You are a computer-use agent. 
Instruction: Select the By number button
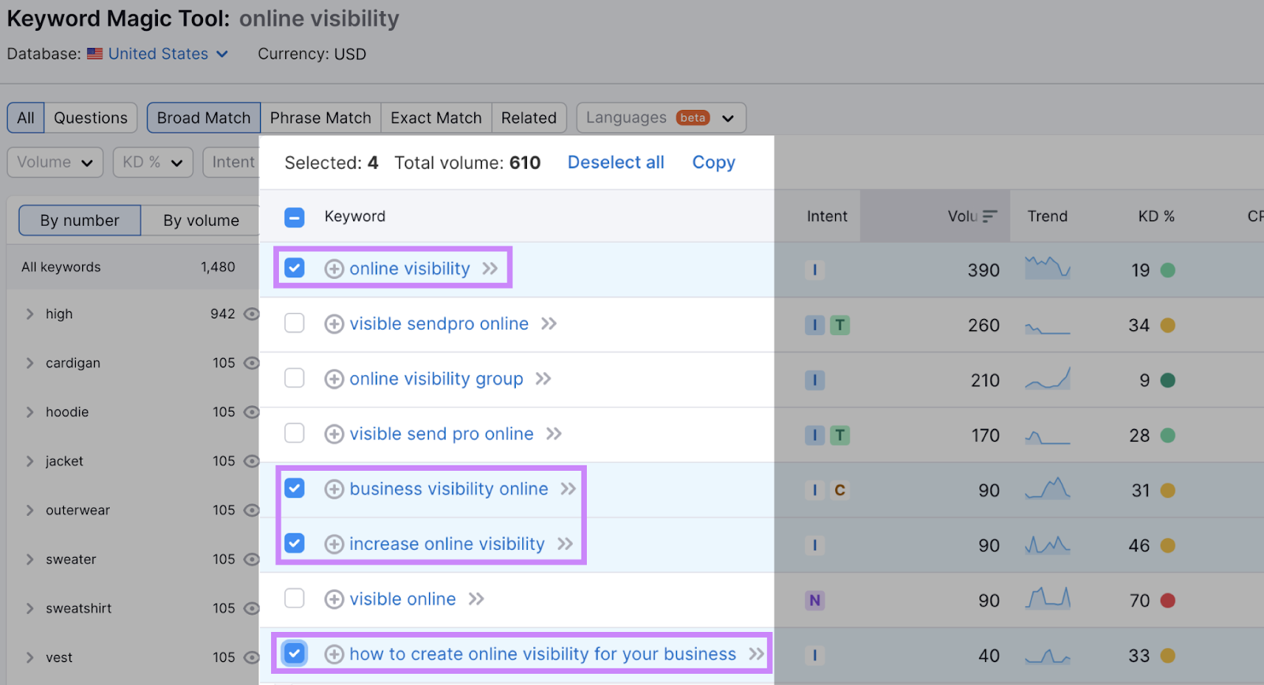pyautogui.click(x=80, y=220)
